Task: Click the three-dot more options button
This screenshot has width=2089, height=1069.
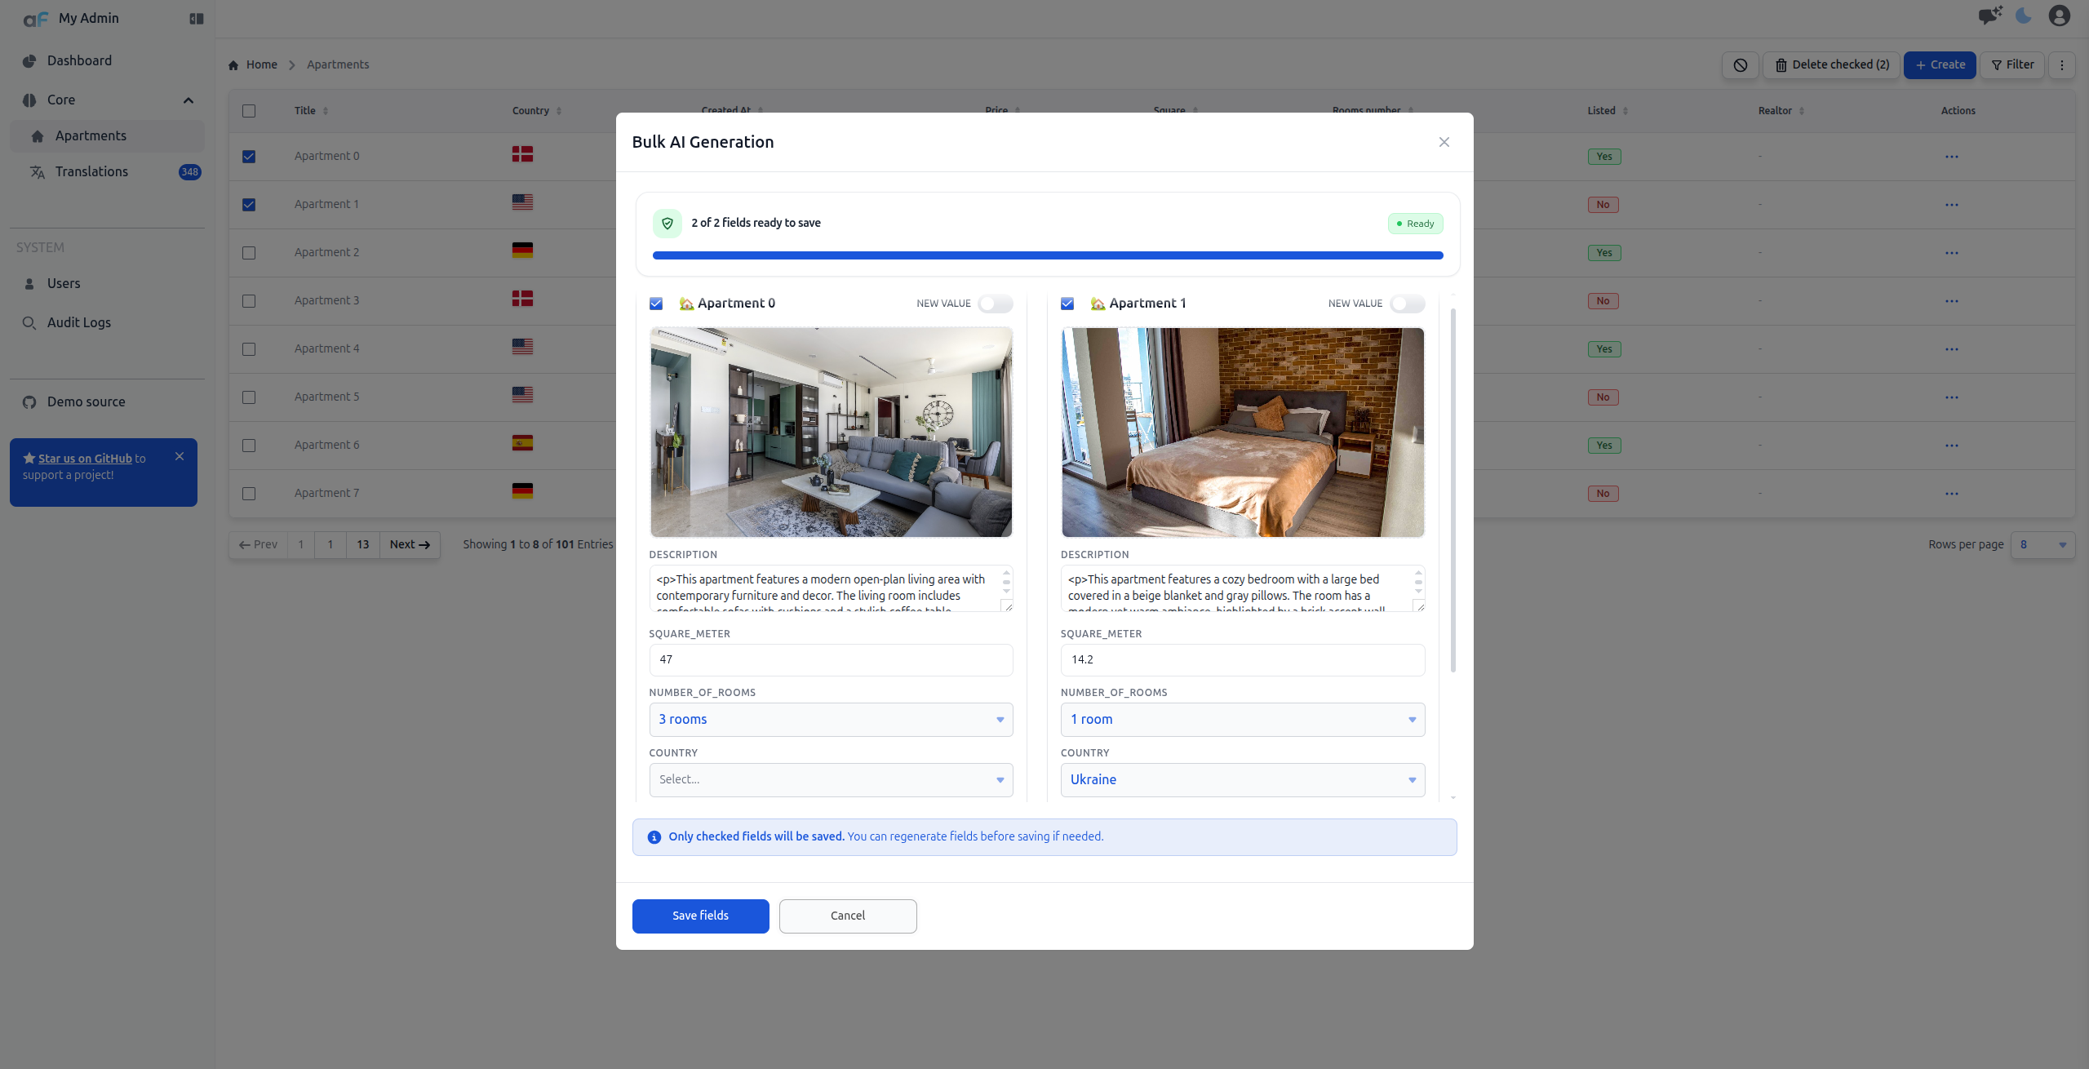Action: [2062, 65]
